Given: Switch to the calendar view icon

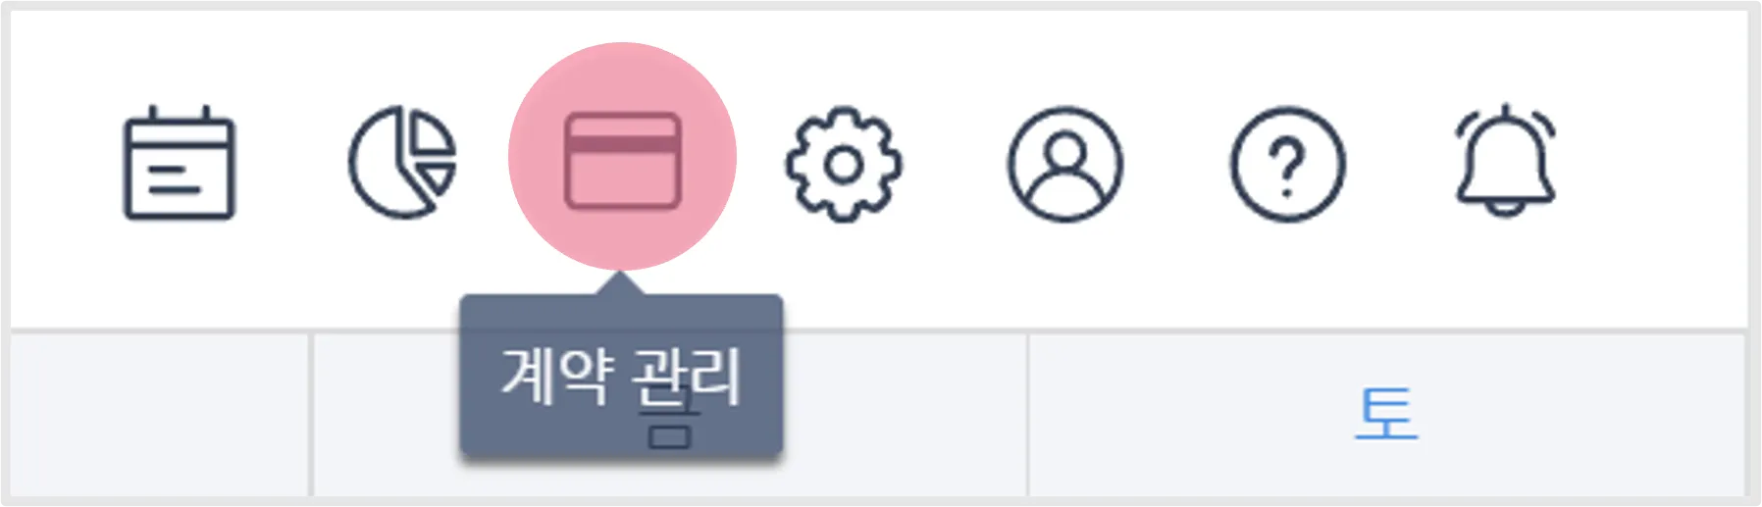Looking at the screenshot, I should pyautogui.click(x=179, y=162).
